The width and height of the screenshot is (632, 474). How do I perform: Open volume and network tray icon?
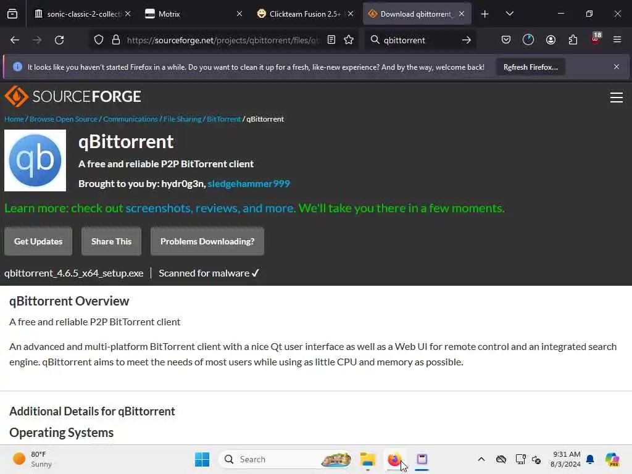click(536, 459)
